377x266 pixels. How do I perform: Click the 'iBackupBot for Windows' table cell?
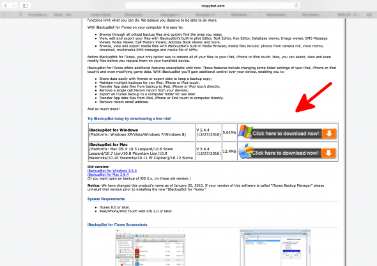pos(142,132)
